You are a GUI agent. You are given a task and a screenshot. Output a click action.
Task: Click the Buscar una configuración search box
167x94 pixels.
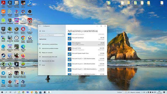tap(52, 35)
